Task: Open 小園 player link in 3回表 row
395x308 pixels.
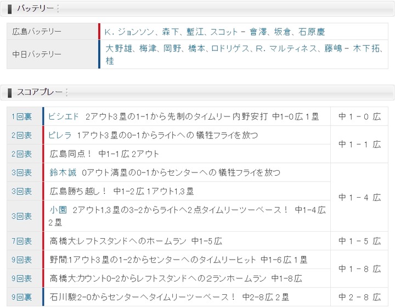Action: [x=58, y=210]
